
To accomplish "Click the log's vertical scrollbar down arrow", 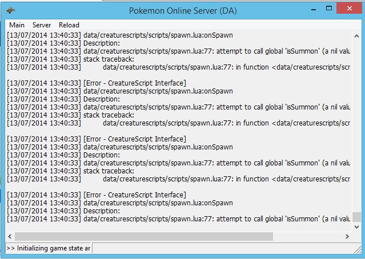I will tap(356, 226).
